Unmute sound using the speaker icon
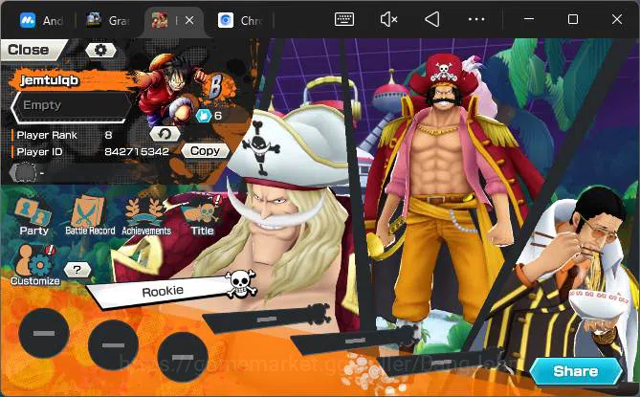 [x=388, y=19]
